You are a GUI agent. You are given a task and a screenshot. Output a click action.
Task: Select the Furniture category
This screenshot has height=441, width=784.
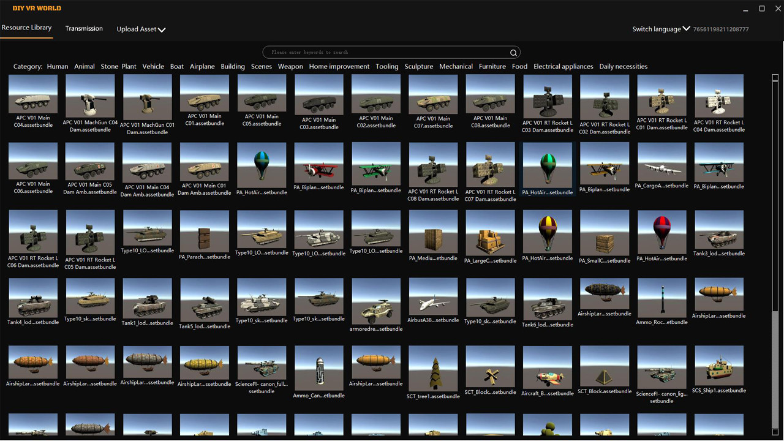492,66
